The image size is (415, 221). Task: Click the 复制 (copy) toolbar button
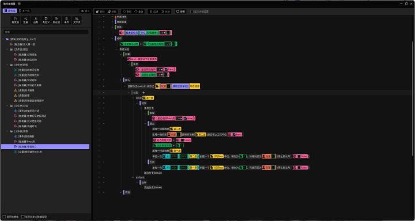(x=100, y=12)
